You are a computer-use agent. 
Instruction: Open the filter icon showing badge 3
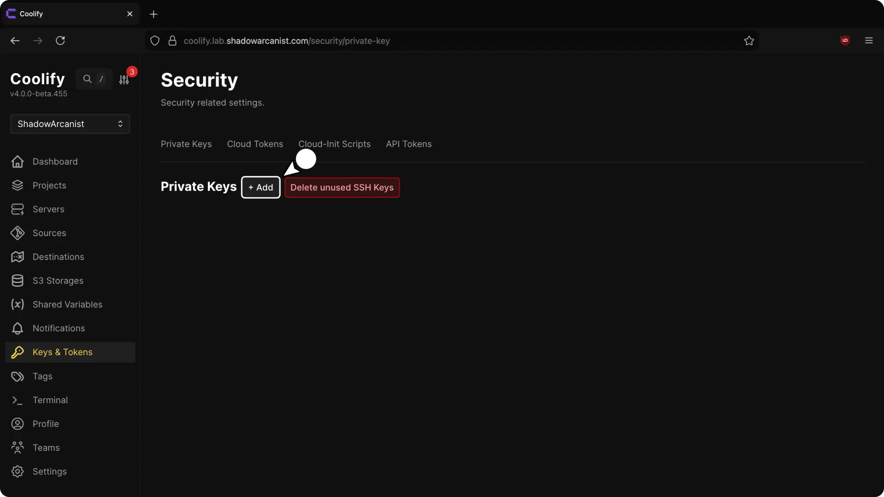tap(124, 79)
